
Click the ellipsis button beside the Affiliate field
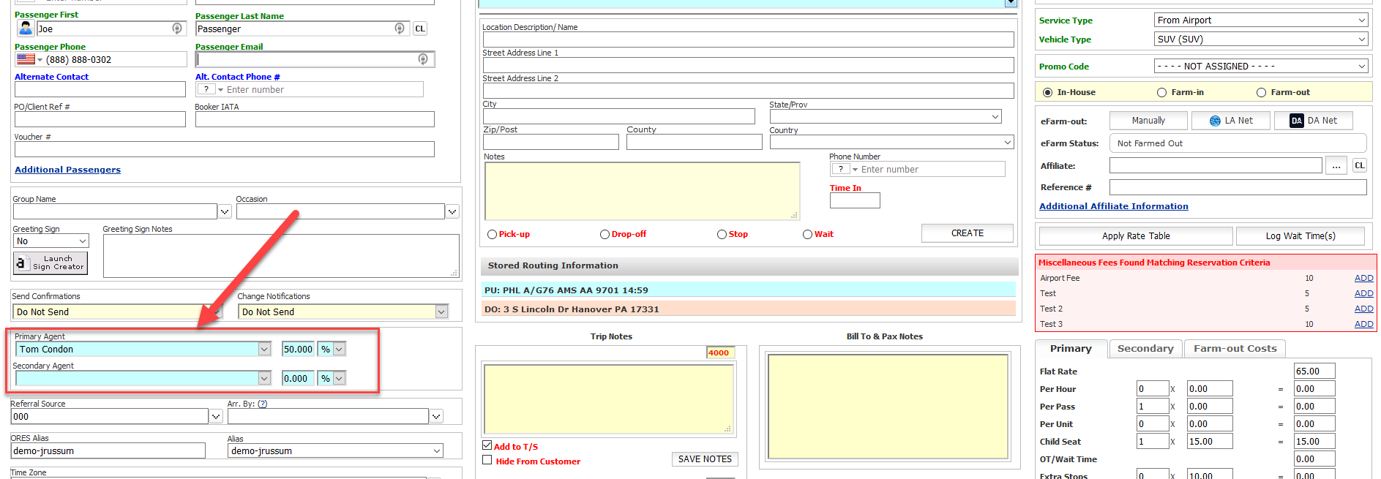pos(1336,166)
